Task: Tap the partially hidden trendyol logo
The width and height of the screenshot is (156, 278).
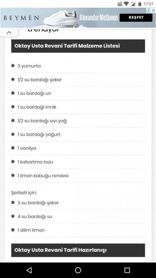Action: point(43,30)
